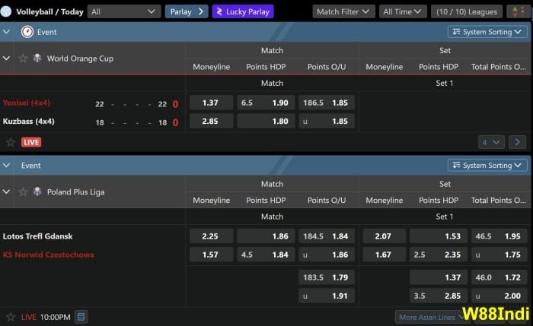Select Set 1 under odds 2.00
This screenshot has height=326, width=533.
pos(499,296)
